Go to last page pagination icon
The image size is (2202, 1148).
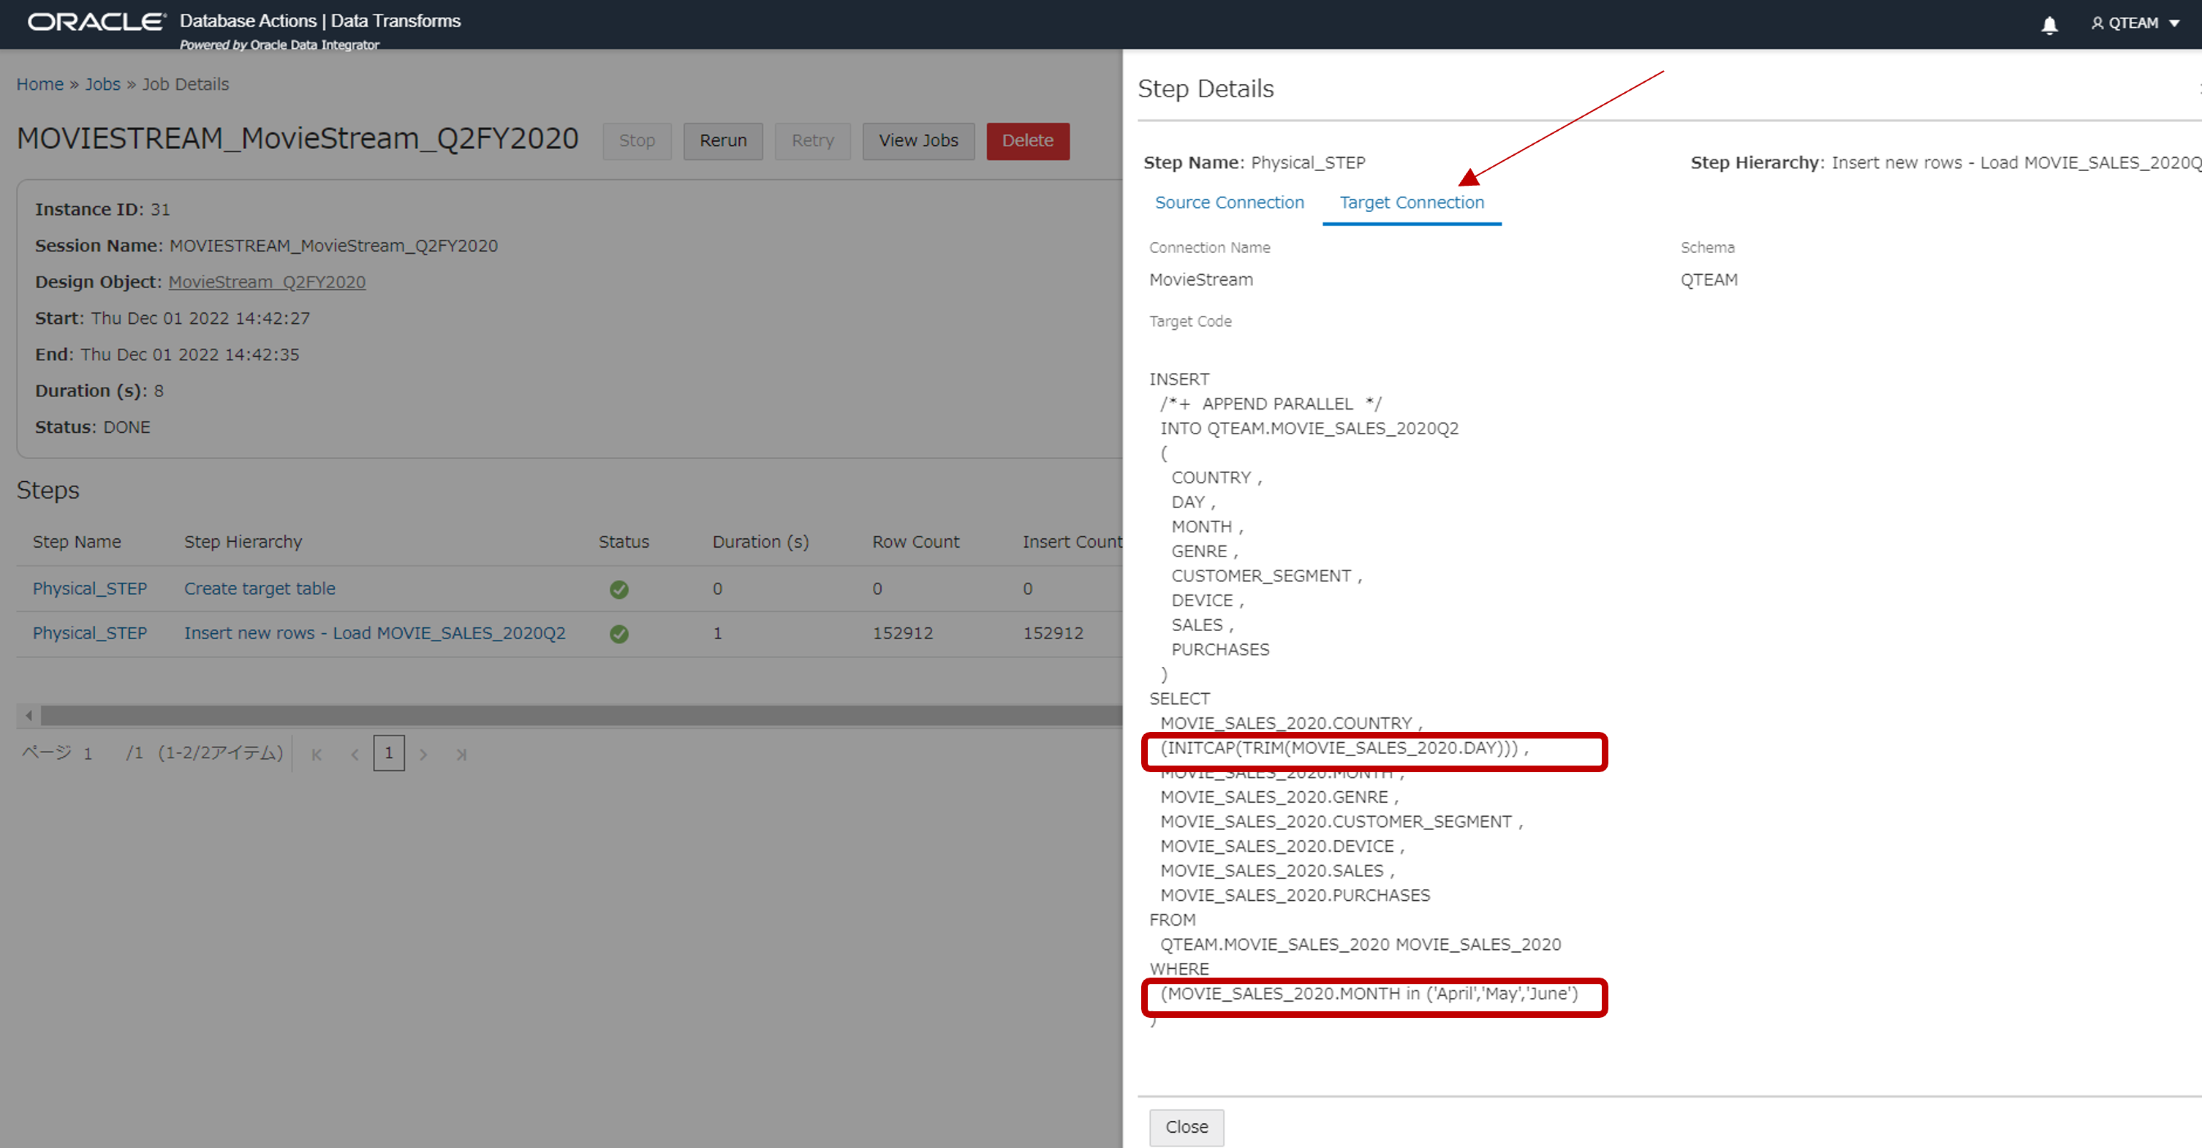tap(461, 754)
